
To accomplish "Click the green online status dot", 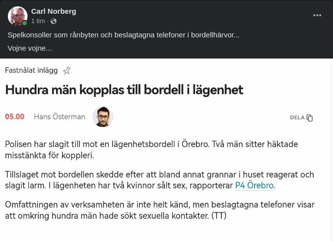I will click(25, 23).
